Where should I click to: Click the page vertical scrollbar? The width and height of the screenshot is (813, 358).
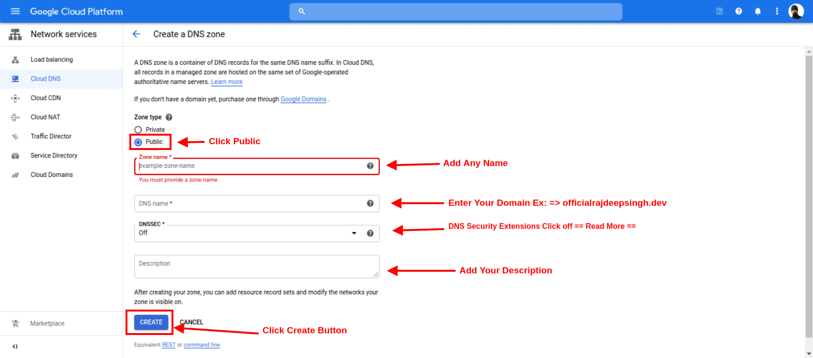click(x=809, y=196)
